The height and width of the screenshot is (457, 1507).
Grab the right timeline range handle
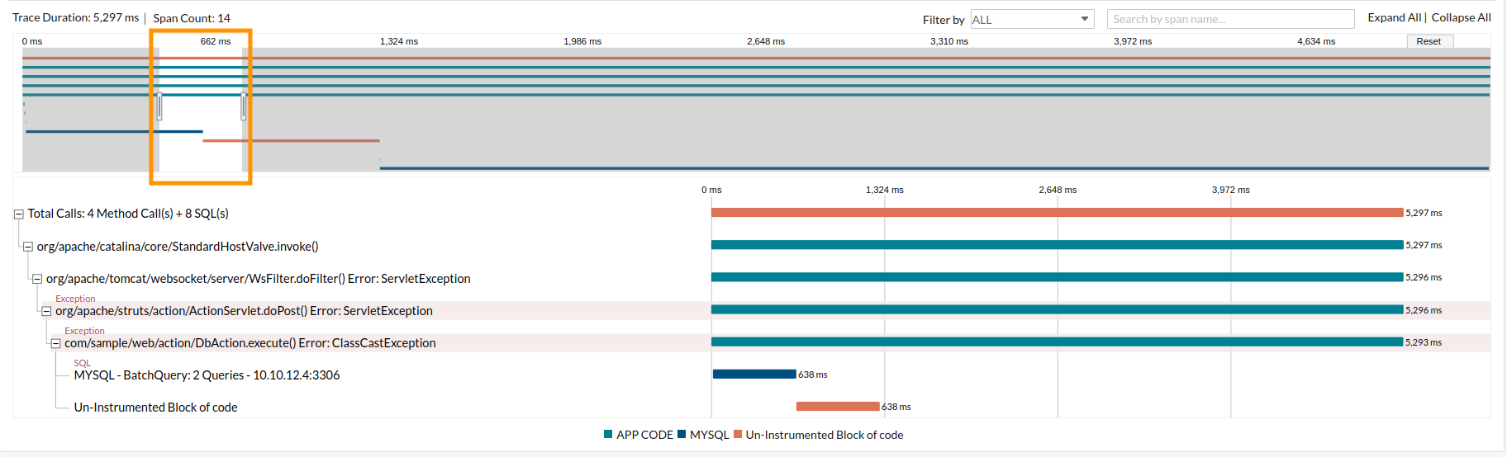[x=243, y=106]
